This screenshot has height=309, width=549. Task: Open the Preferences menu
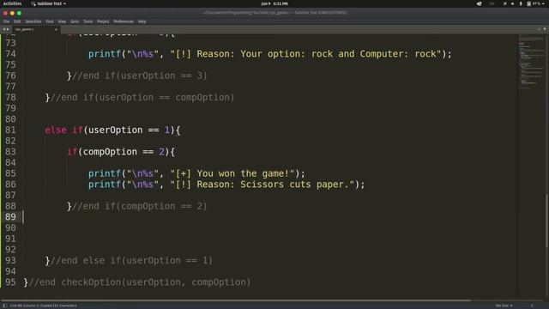click(x=124, y=21)
